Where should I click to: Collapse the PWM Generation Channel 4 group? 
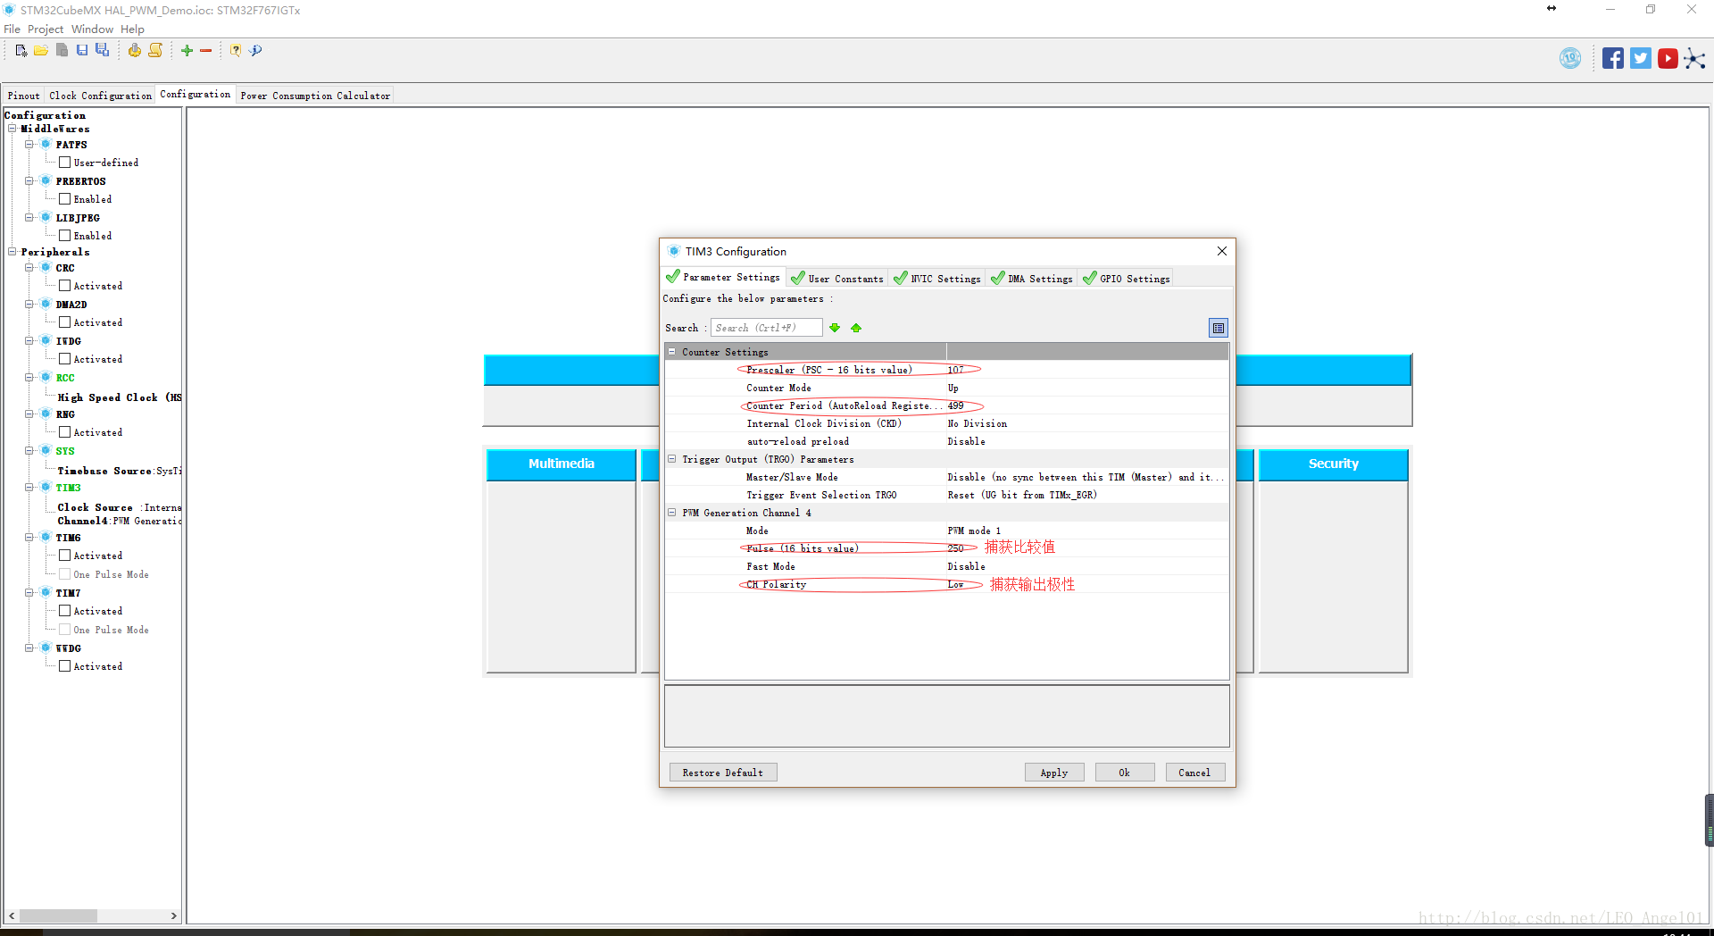point(672,513)
